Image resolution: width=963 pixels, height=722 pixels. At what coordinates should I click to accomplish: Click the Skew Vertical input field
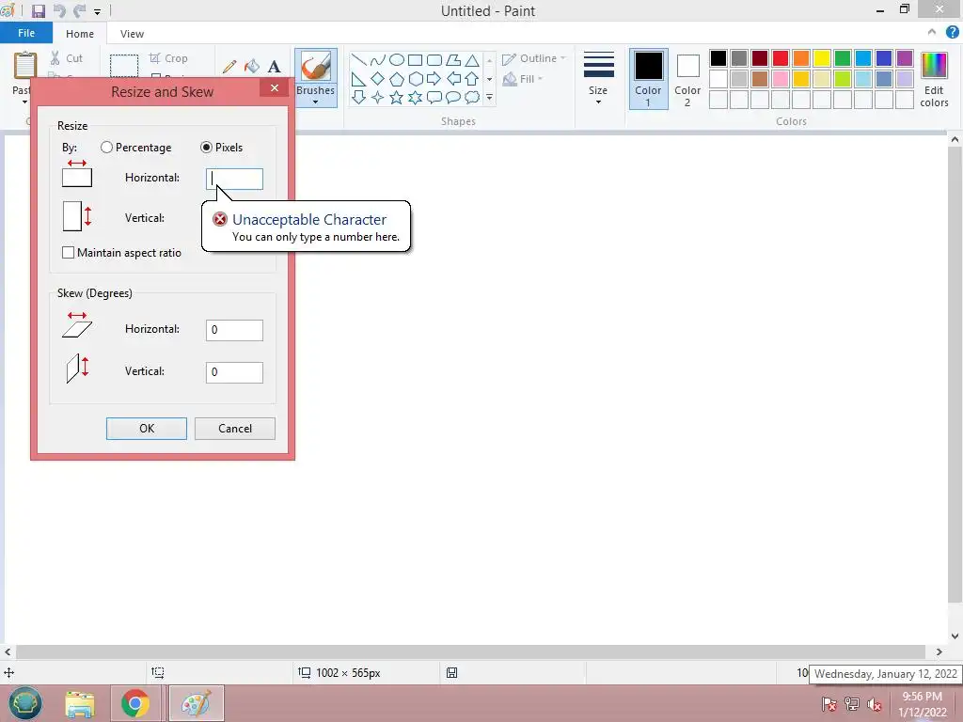(234, 372)
